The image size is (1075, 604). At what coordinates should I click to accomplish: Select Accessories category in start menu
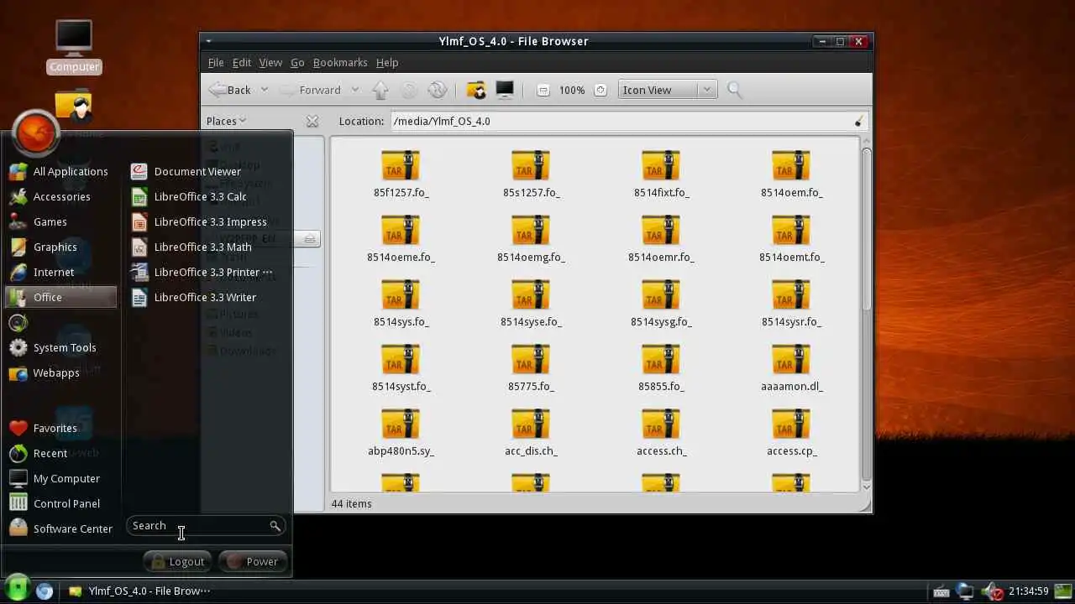click(x=60, y=196)
